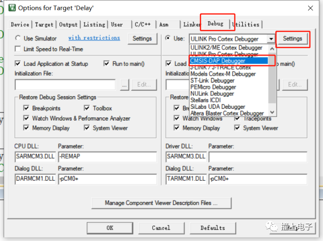Select the Use hardware debugger radio button
The image size is (323, 241).
[x=168, y=38]
